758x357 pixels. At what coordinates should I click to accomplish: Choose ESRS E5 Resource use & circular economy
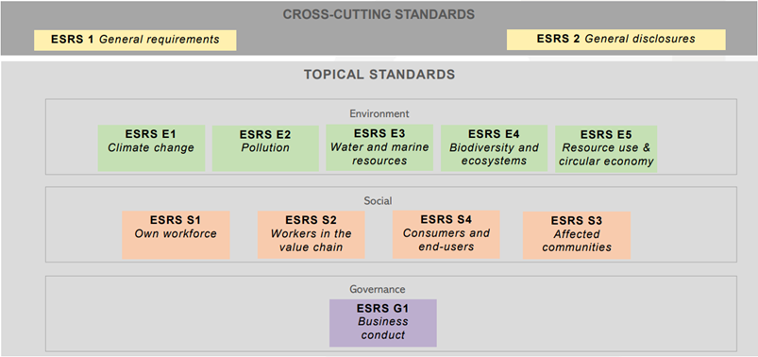tap(606, 148)
